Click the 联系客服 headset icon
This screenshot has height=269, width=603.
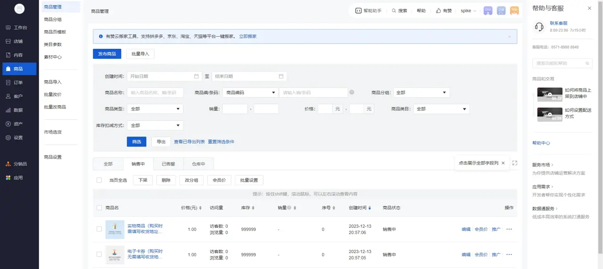pyautogui.click(x=539, y=27)
